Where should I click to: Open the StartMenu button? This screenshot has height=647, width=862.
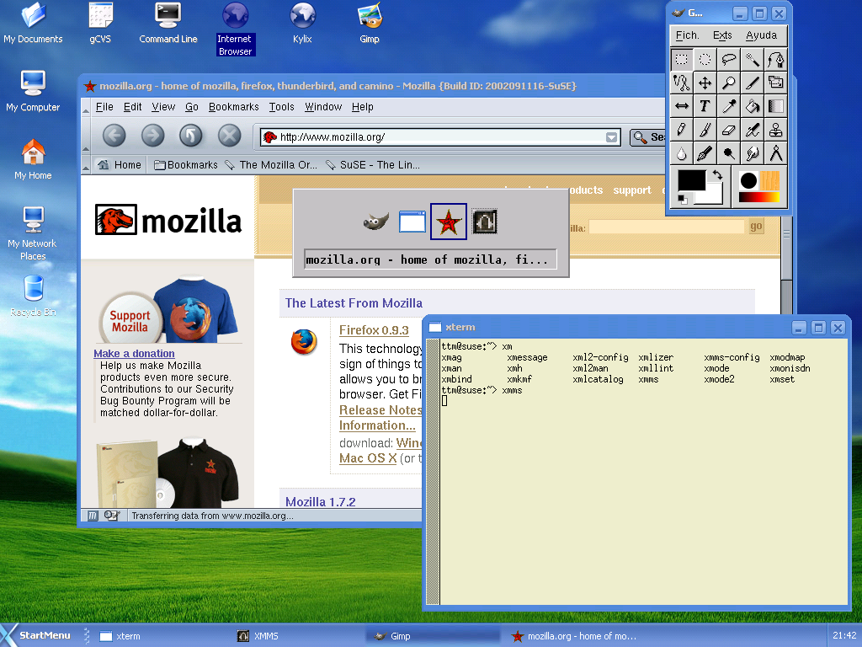click(37, 635)
